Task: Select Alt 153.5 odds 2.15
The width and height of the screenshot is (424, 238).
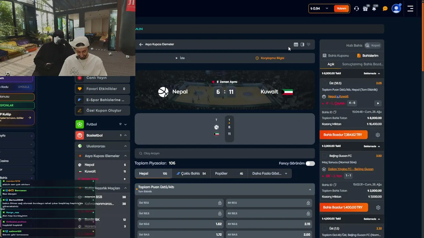Action: (269, 224)
